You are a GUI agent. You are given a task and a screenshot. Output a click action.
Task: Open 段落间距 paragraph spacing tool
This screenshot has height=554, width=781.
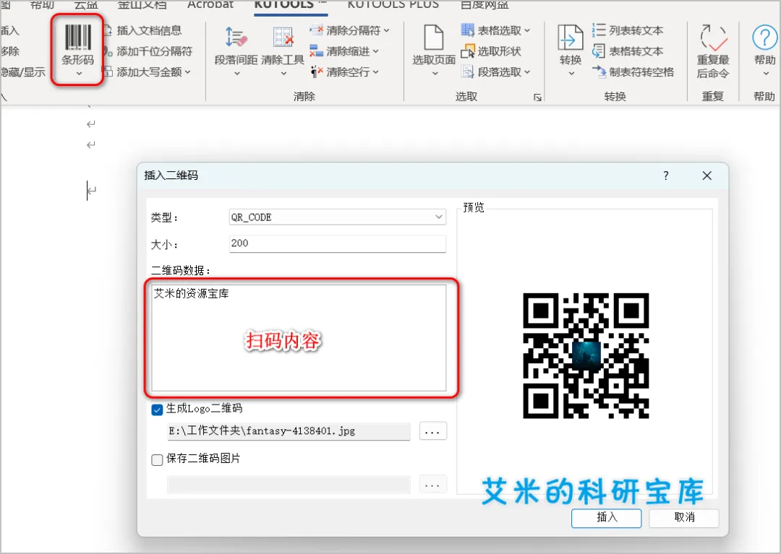236,51
